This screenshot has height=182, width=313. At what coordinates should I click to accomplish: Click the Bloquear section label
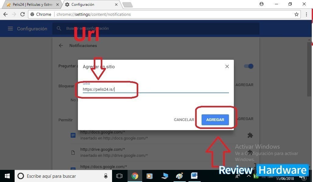click(x=66, y=86)
